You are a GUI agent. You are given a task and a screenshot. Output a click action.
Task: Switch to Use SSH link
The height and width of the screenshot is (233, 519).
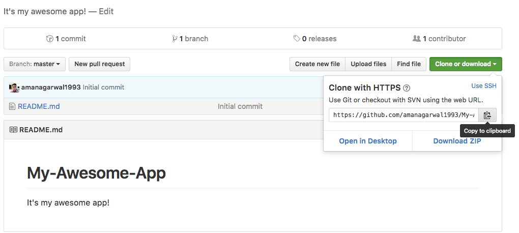tap(484, 86)
